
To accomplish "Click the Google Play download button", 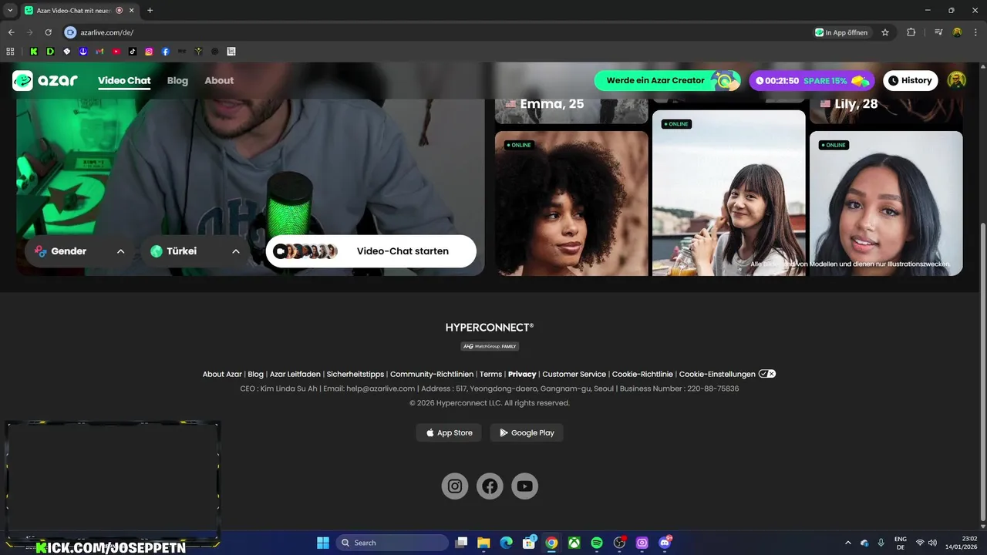I will tap(527, 432).
